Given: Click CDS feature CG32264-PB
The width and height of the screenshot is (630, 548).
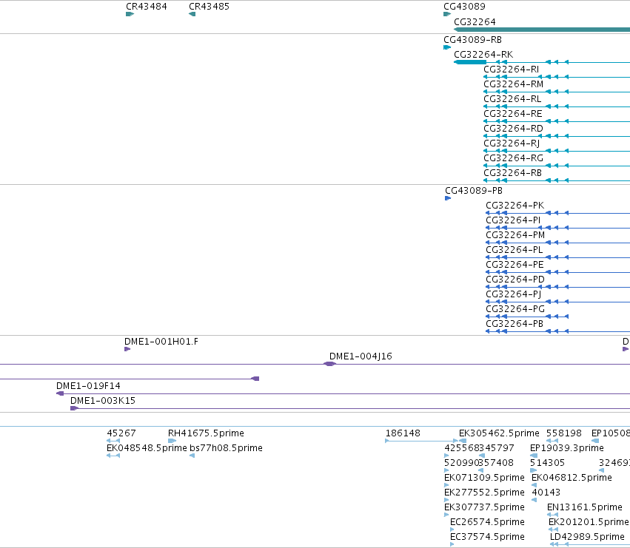Looking at the screenshot, I should pyautogui.click(x=557, y=331).
